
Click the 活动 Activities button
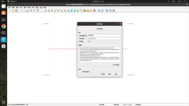click(x=3, y=1)
